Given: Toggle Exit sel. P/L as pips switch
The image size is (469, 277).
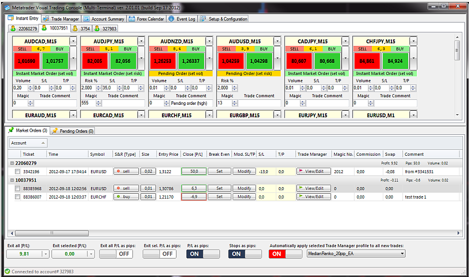Looking at the screenshot, I should coord(159,254).
